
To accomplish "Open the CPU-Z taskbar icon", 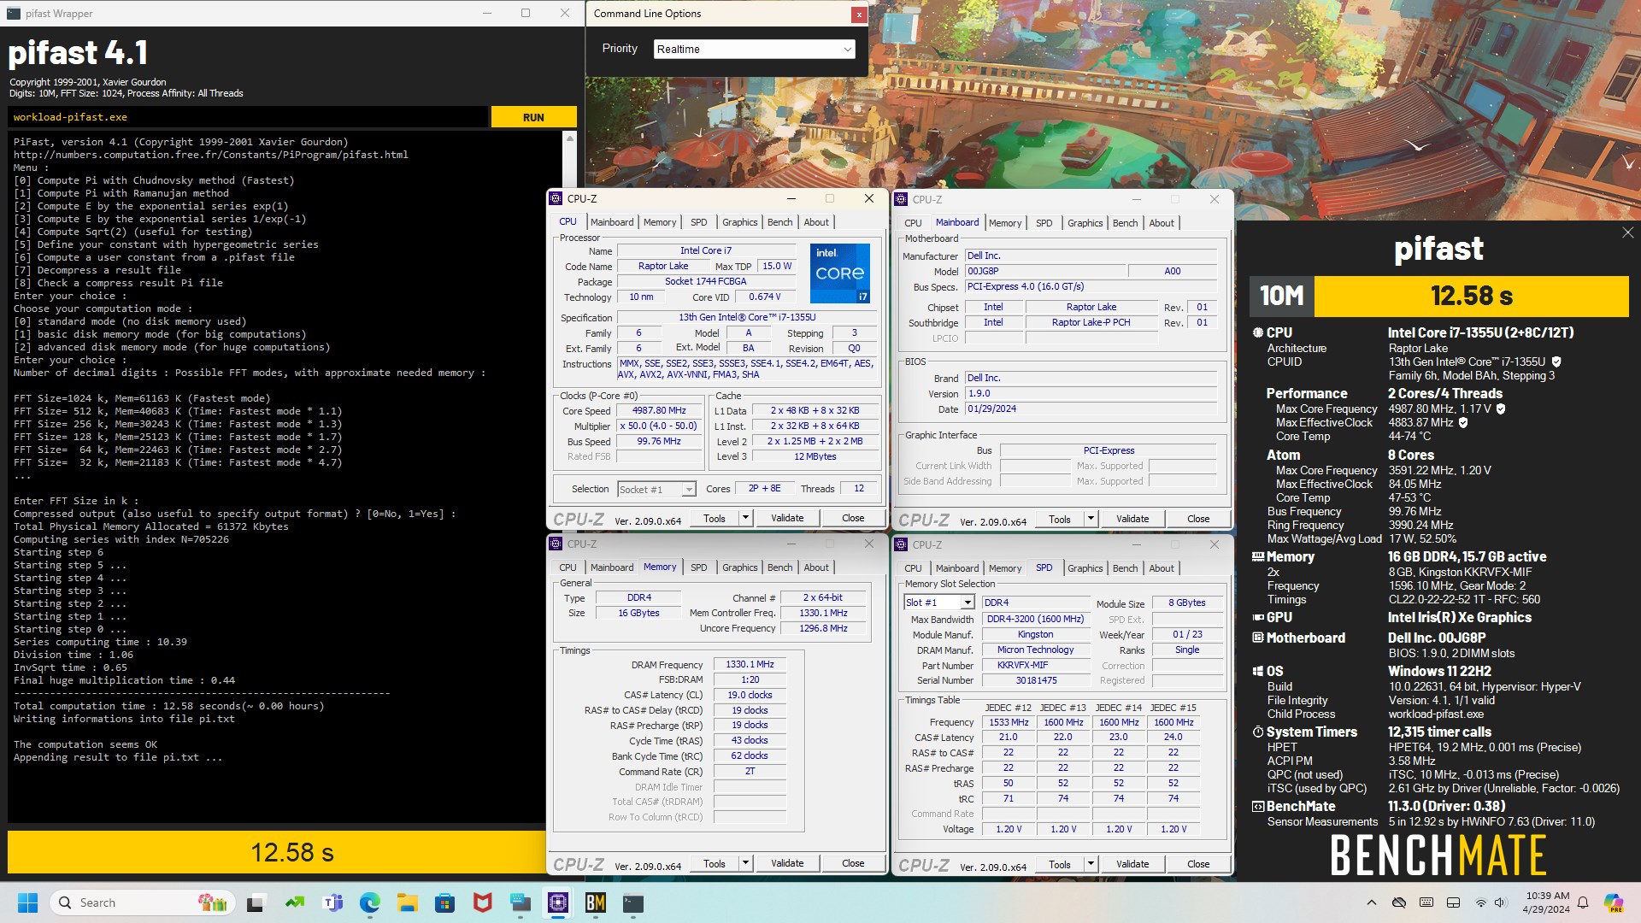I will (558, 902).
